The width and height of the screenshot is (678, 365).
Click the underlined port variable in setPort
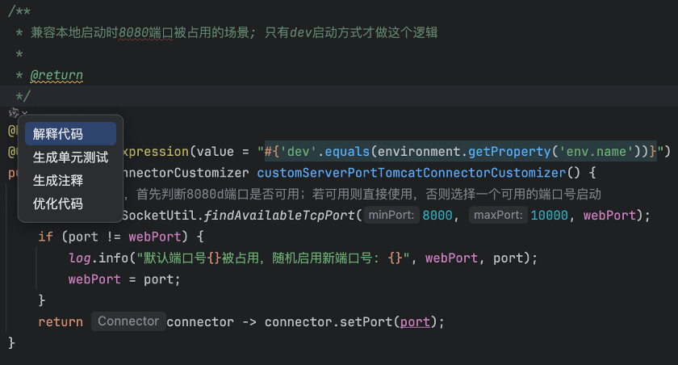click(414, 321)
